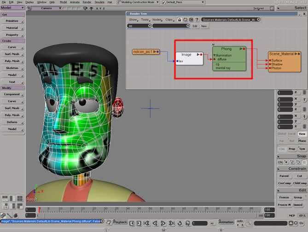
Task: Click the question mark help icon in Render Tree
Action: 197,20
